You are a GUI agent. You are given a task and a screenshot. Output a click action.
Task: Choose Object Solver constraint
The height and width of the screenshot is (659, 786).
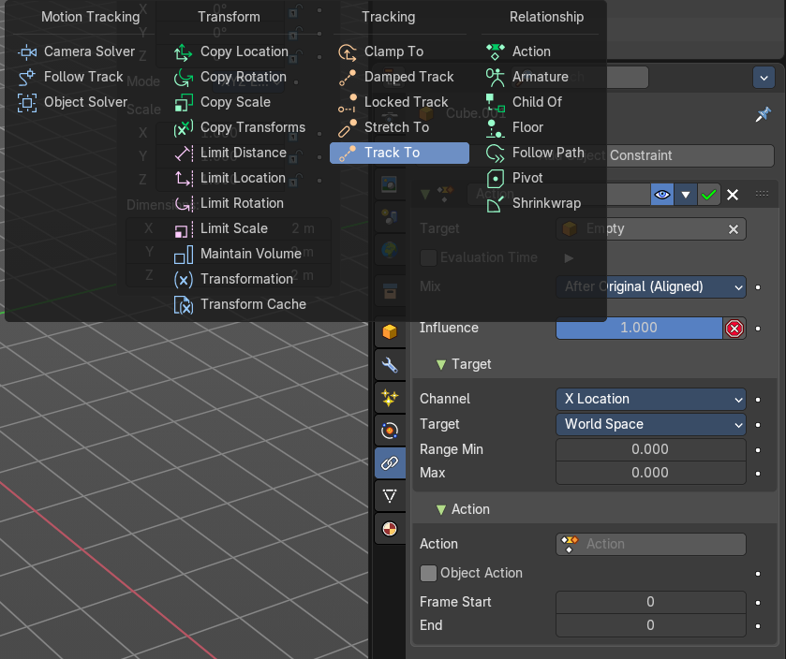[x=73, y=102]
